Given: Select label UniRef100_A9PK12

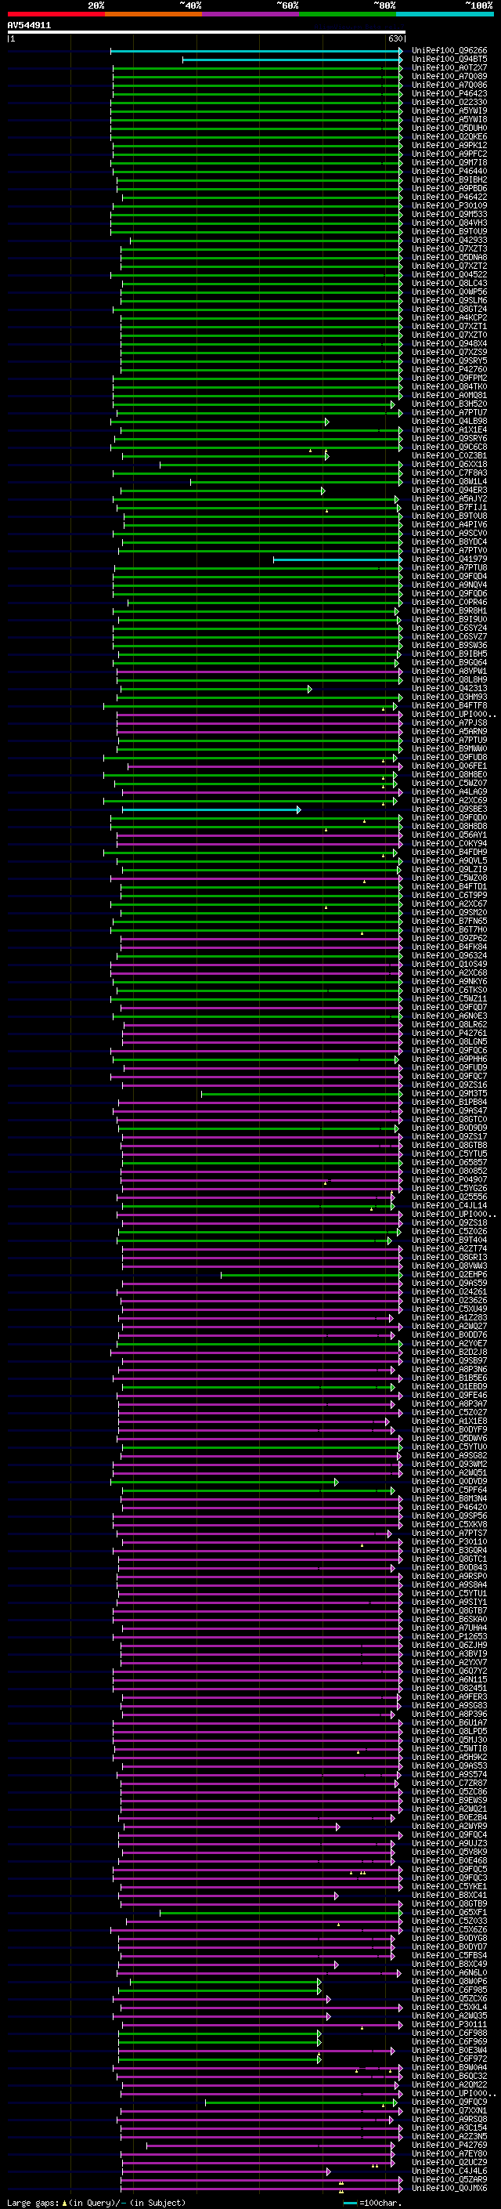Looking at the screenshot, I should pyautogui.click(x=449, y=145).
